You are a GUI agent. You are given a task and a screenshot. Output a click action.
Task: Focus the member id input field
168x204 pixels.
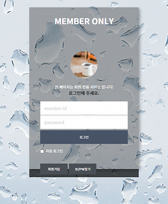tap(84, 108)
